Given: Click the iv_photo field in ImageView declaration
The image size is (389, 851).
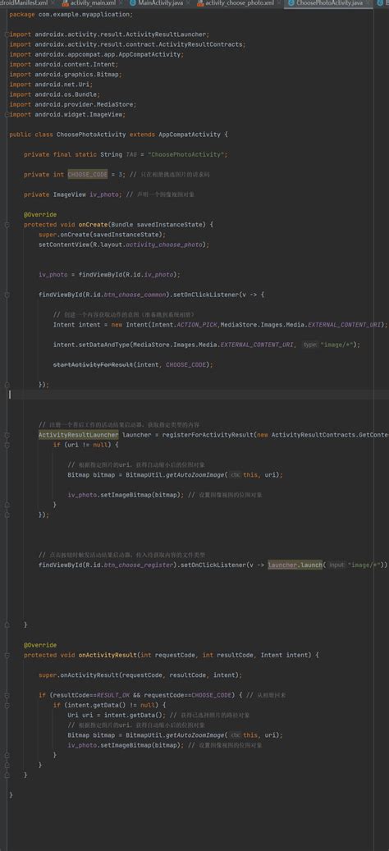Looking at the screenshot, I should click(105, 194).
